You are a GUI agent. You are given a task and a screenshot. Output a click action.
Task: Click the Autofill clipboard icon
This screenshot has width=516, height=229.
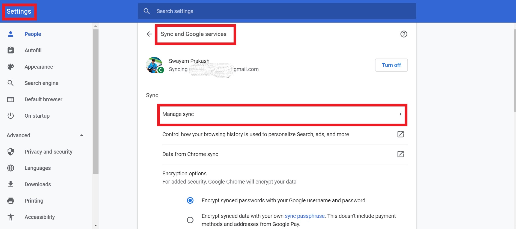pos(11,50)
